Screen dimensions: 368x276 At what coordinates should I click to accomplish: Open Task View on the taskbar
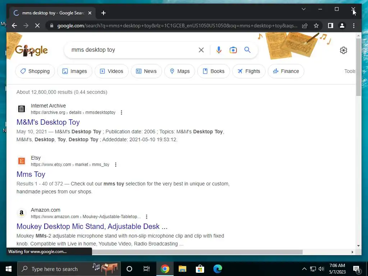pyautogui.click(x=147, y=269)
